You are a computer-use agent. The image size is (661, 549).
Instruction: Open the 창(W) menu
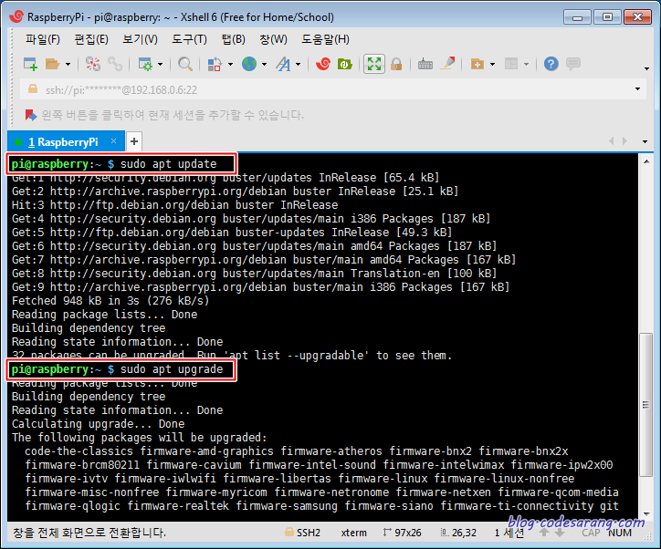coord(273,39)
